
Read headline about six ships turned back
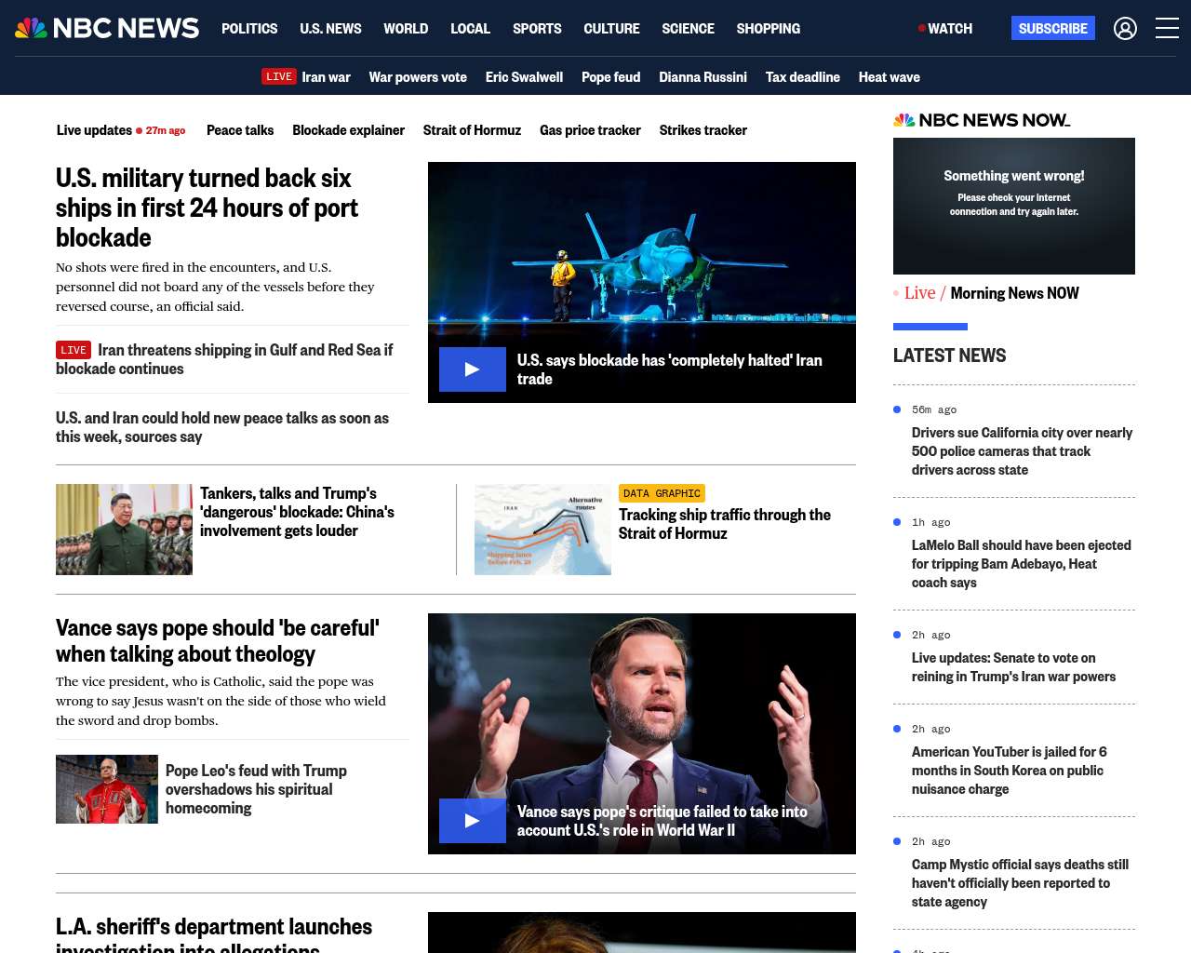(x=207, y=208)
